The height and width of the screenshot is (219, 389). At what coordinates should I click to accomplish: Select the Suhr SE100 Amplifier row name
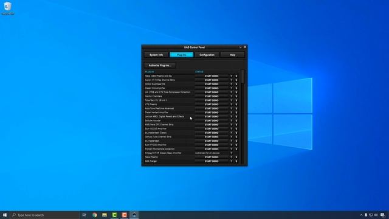pos(156,128)
